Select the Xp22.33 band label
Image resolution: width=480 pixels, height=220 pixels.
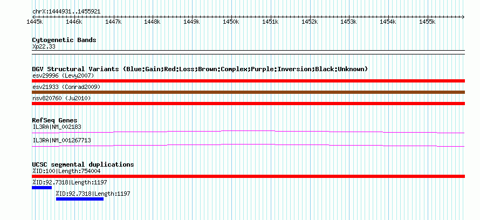44,47
